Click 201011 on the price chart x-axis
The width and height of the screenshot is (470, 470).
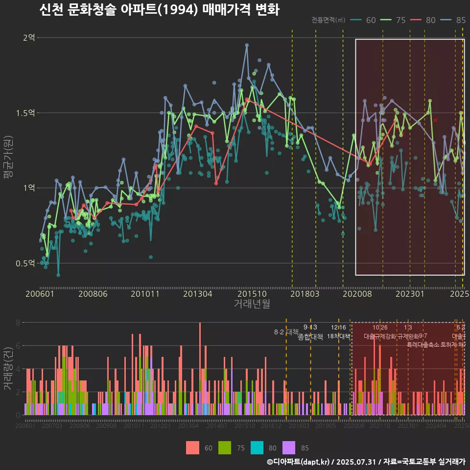click(145, 294)
